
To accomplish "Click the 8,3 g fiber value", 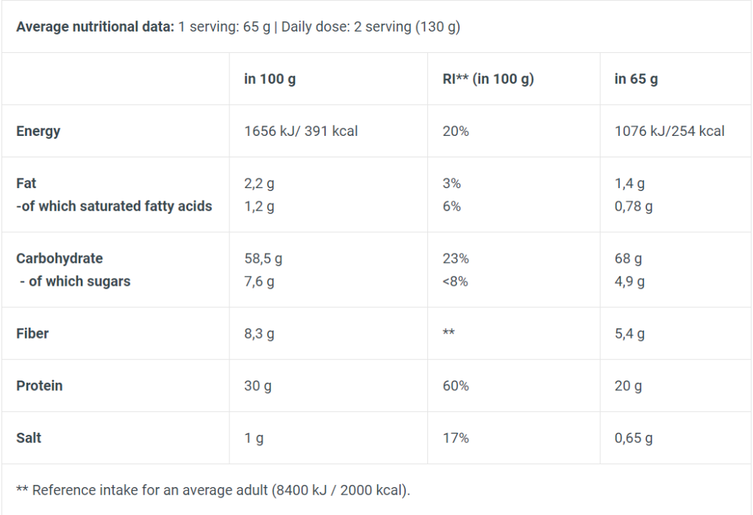I will [259, 334].
